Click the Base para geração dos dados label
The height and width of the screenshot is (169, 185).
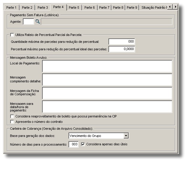(x=32, y=136)
